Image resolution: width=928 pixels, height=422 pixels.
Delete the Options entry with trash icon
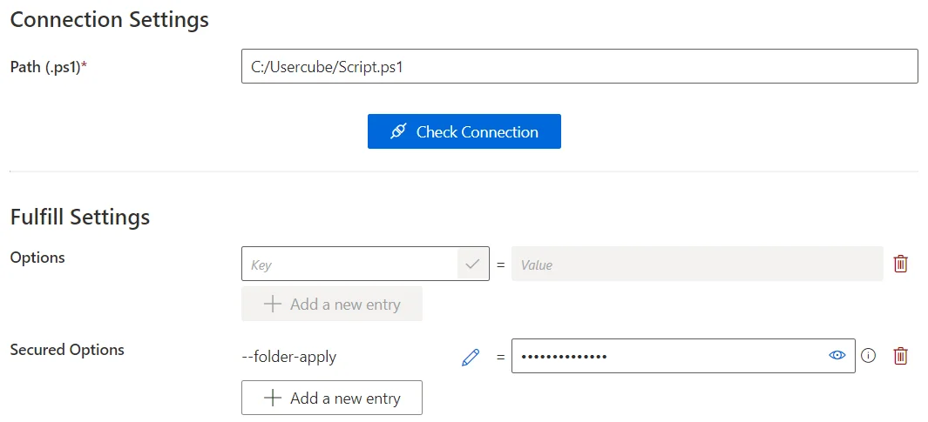[900, 264]
